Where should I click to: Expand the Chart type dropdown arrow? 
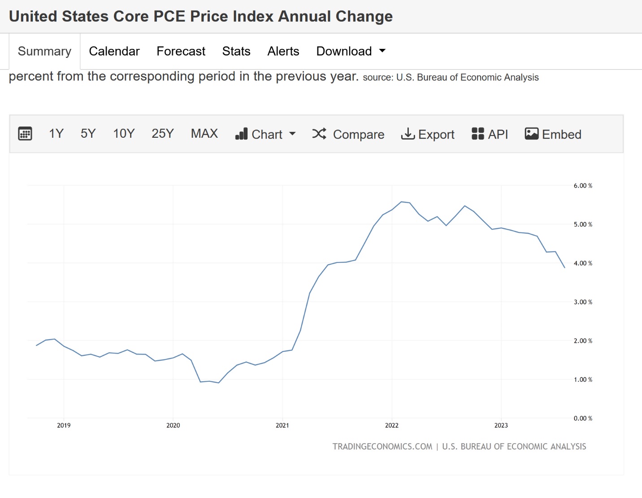click(x=292, y=134)
